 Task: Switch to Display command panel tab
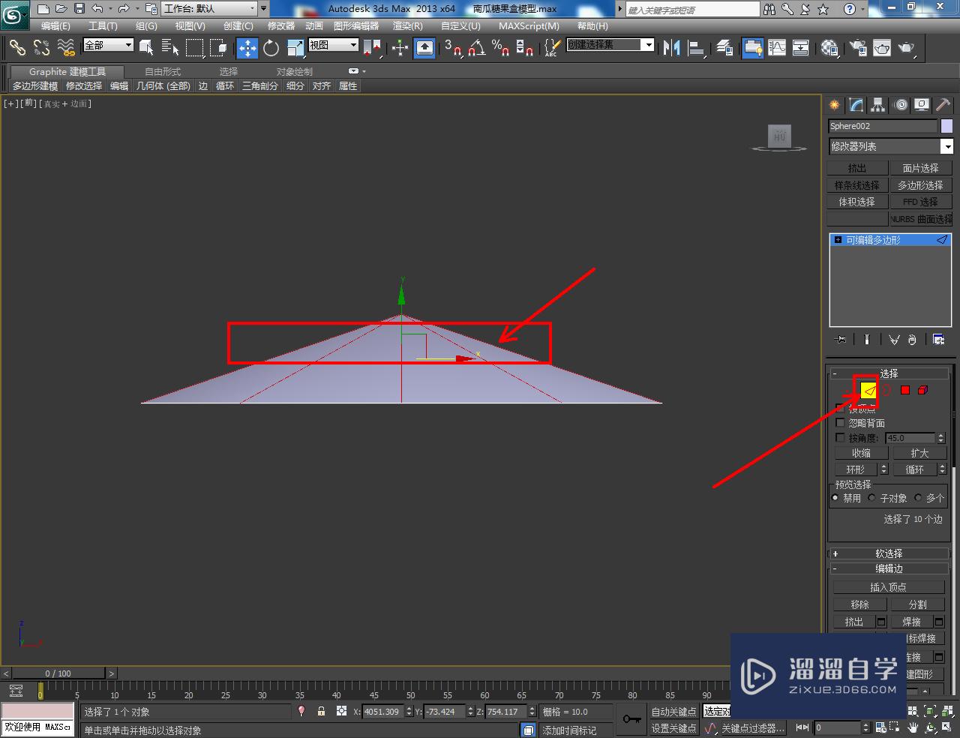pos(922,105)
